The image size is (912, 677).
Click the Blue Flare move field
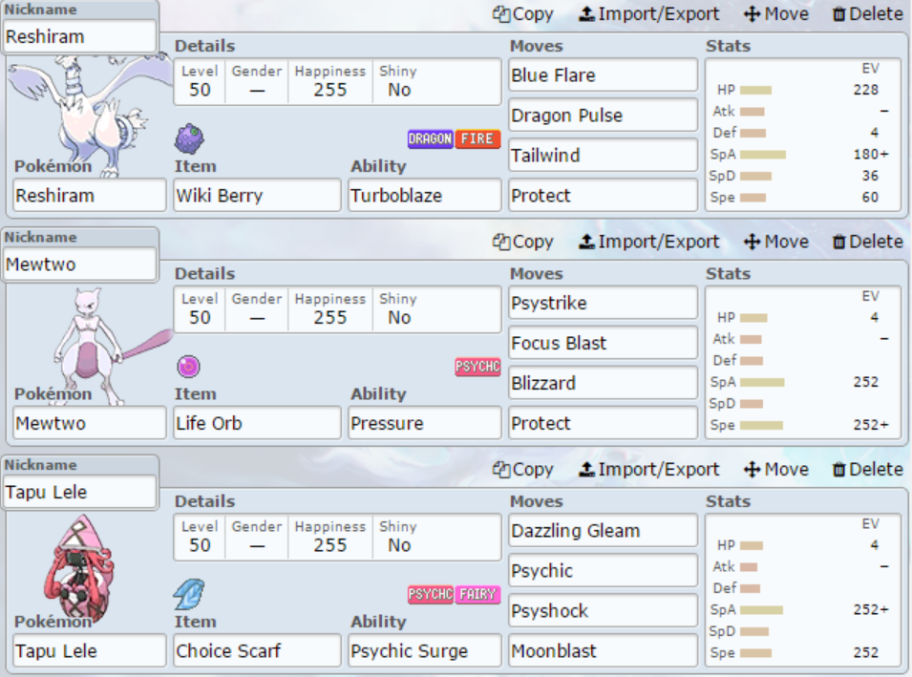(x=604, y=75)
